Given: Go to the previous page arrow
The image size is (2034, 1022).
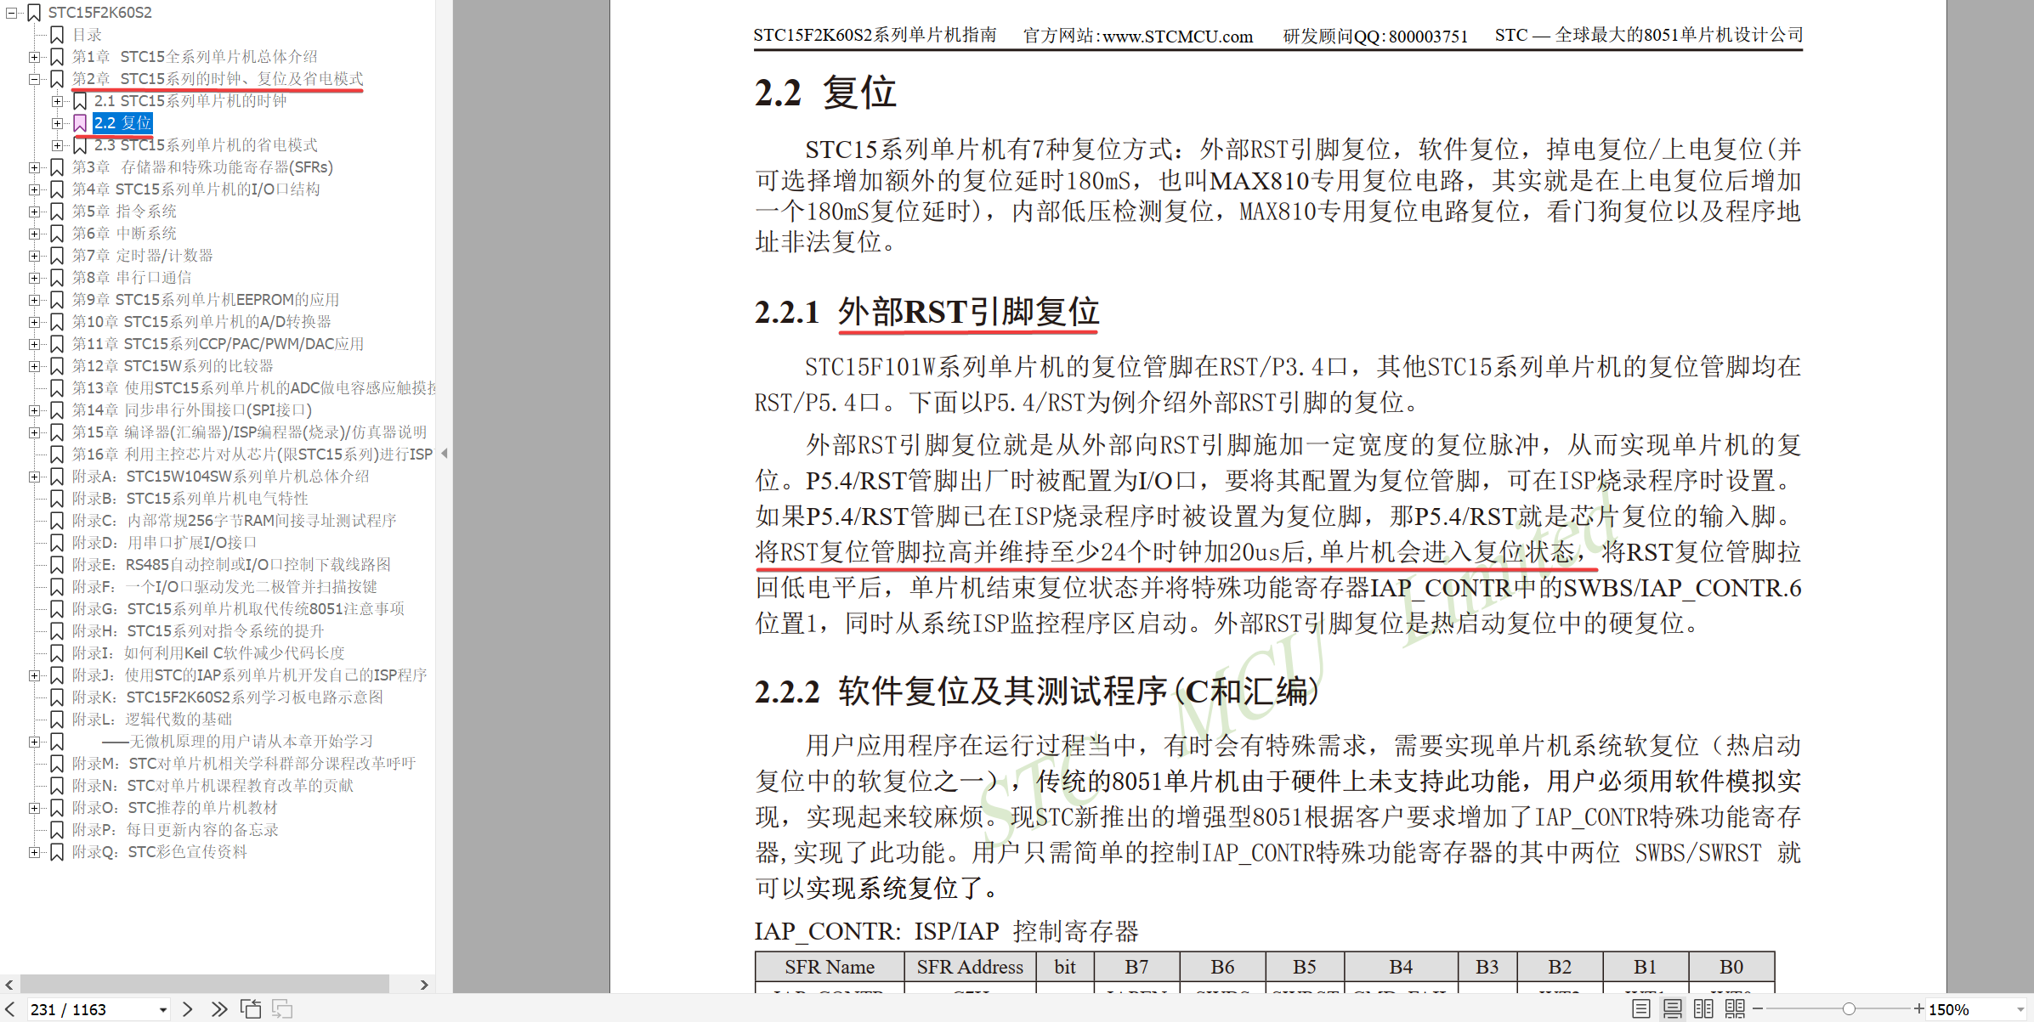Looking at the screenshot, I should [x=9, y=1008].
